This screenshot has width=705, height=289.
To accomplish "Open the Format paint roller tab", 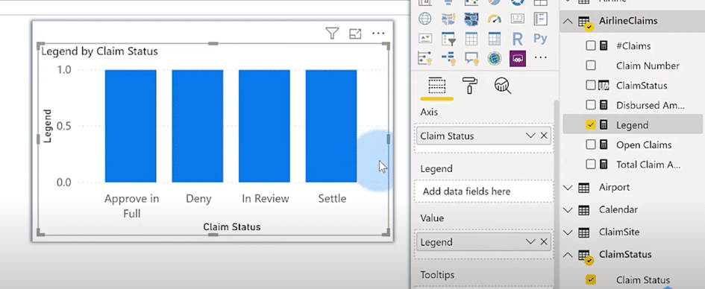I will pyautogui.click(x=470, y=85).
